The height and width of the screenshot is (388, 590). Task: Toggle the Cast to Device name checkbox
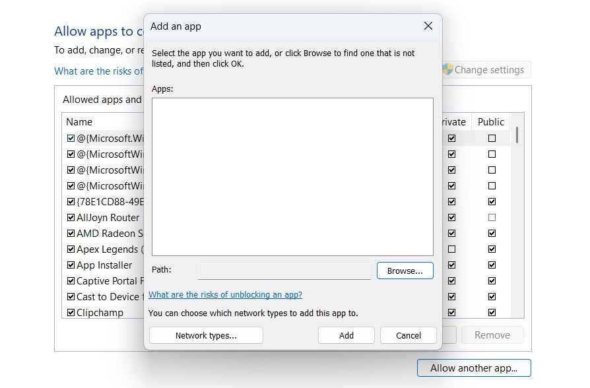click(71, 296)
